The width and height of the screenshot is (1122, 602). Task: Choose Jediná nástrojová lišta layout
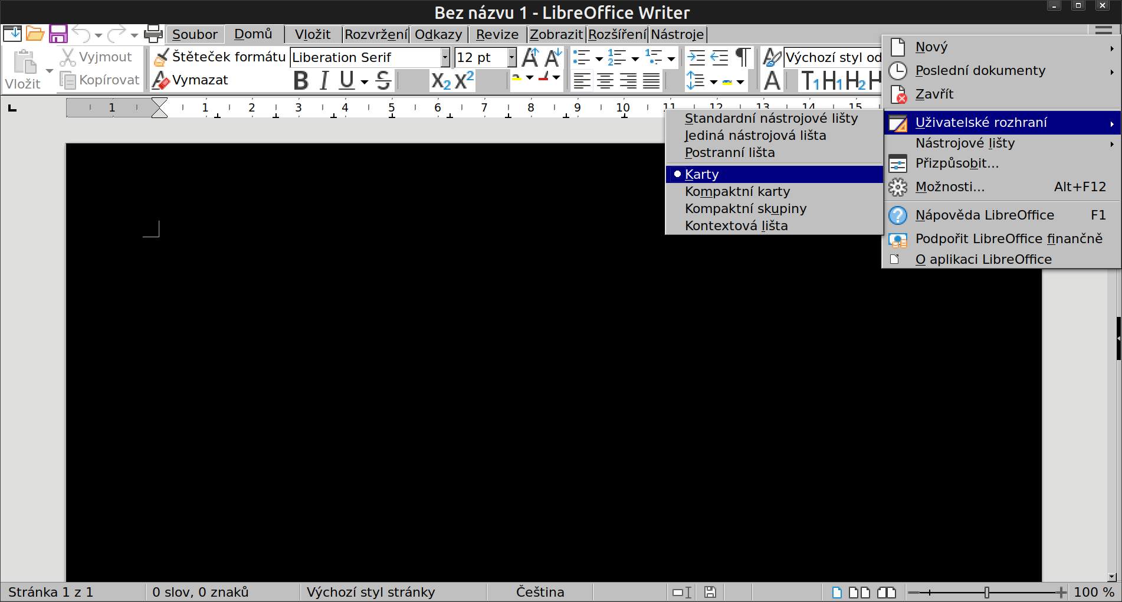[x=774, y=135]
